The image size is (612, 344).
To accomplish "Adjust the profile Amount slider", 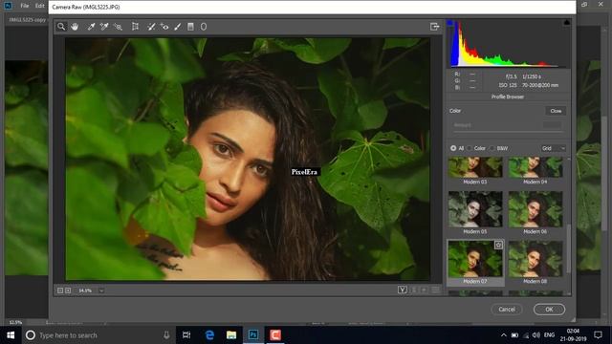I will point(509,132).
